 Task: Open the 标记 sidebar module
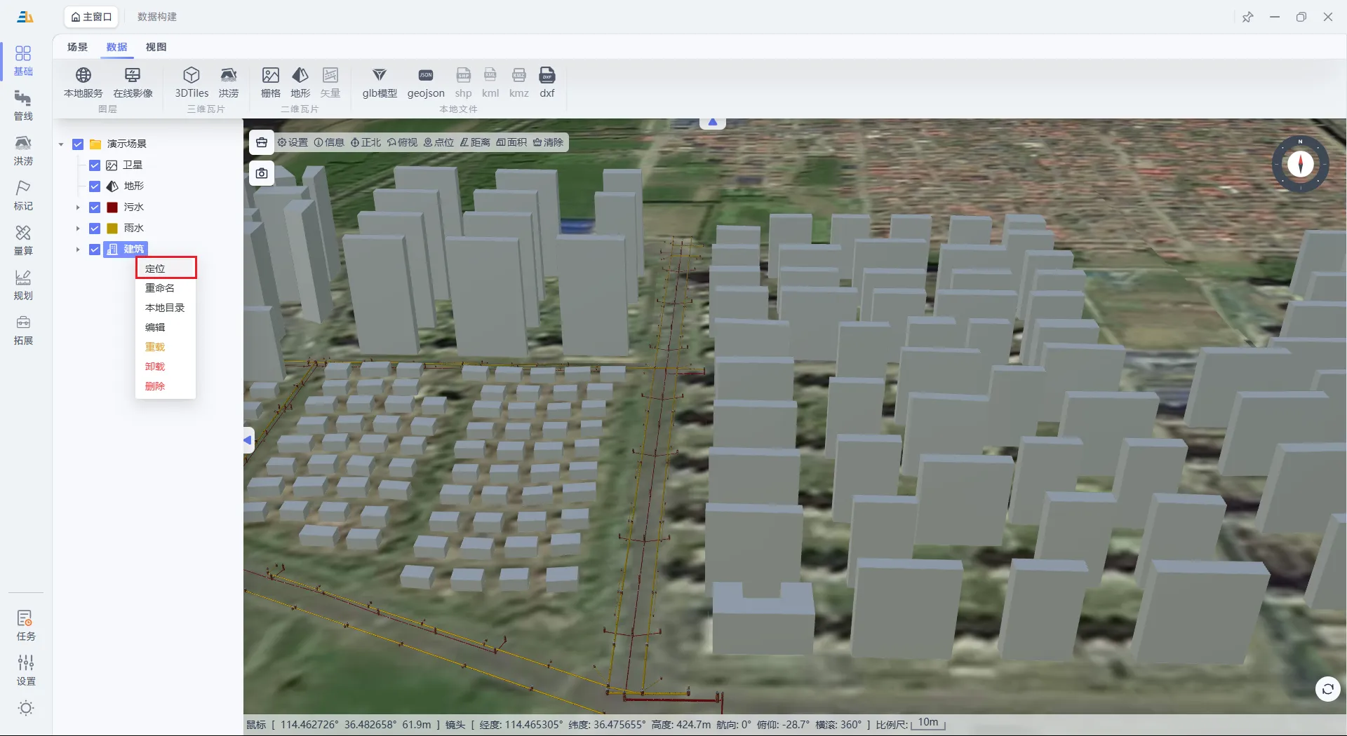[23, 196]
